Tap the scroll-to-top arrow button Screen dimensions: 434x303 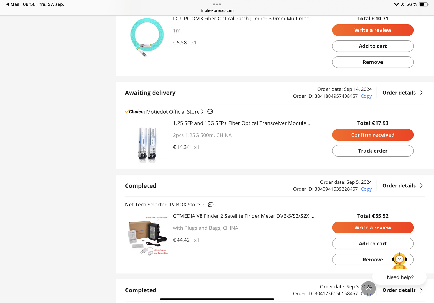point(368,288)
